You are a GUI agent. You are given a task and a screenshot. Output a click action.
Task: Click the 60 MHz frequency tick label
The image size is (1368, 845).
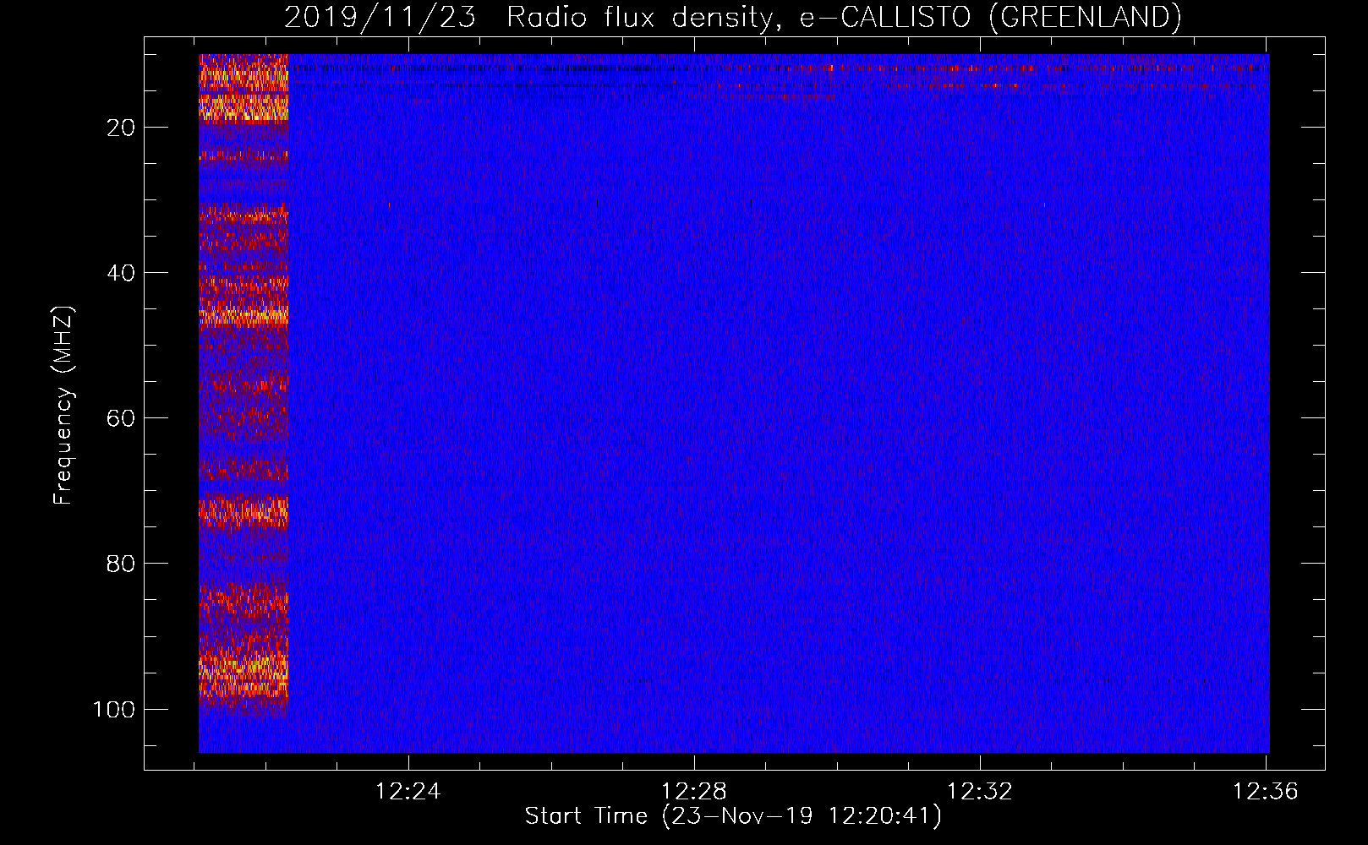pyautogui.click(x=121, y=418)
